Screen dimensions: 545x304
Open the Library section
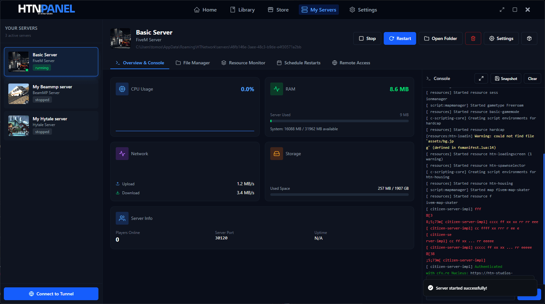click(242, 10)
